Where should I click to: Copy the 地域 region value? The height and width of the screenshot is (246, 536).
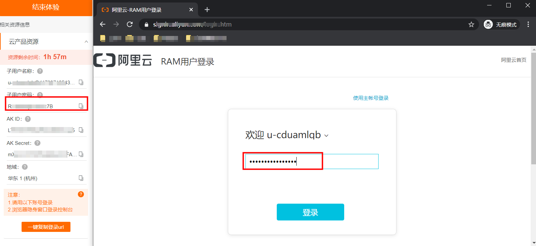pyautogui.click(x=81, y=178)
